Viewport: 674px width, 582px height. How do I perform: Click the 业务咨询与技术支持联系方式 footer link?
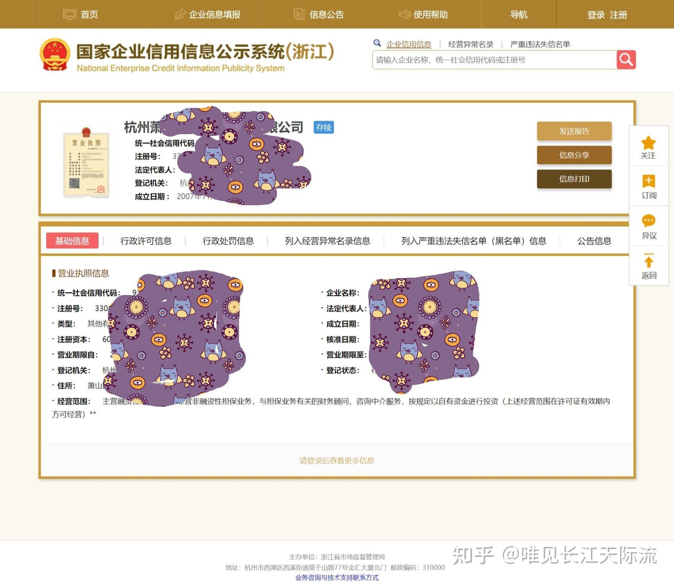(x=337, y=578)
